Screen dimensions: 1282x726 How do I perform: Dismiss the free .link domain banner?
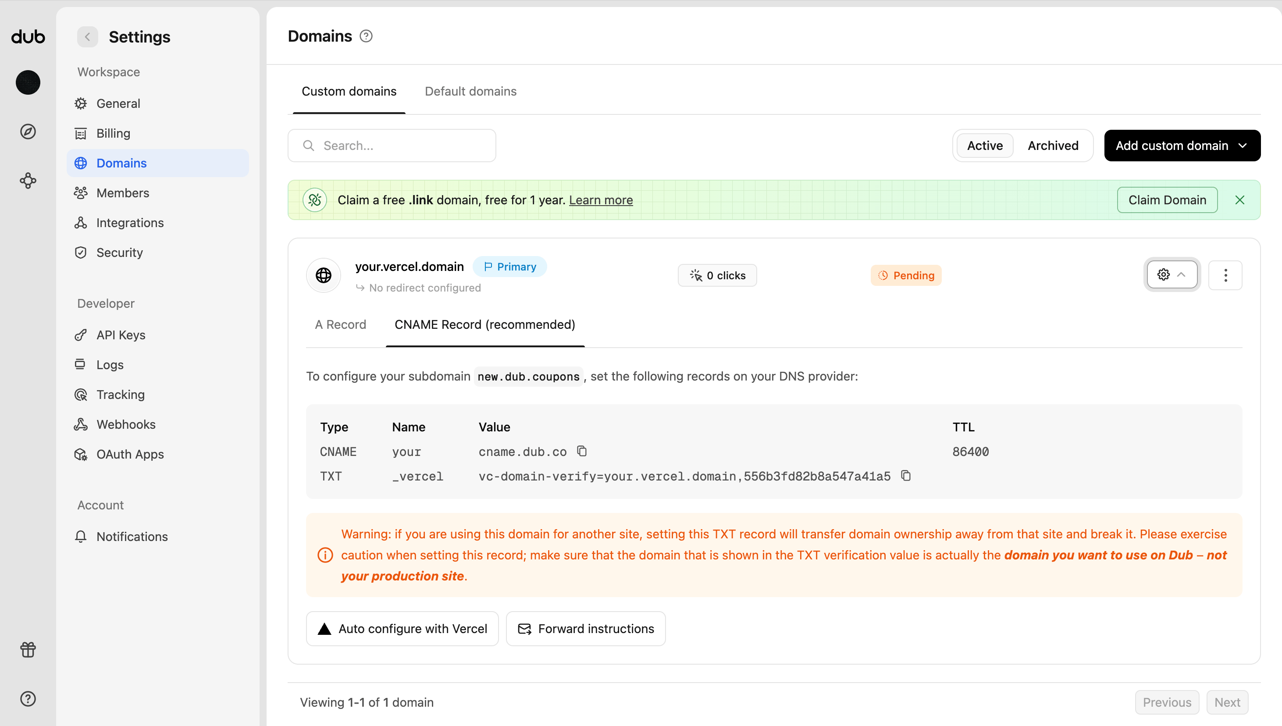coord(1239,200)
